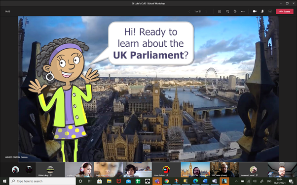The height and width of the screenshot is (185, 297).
Task: Open the More actions ellipsis menu
Action: click(243, 11)
